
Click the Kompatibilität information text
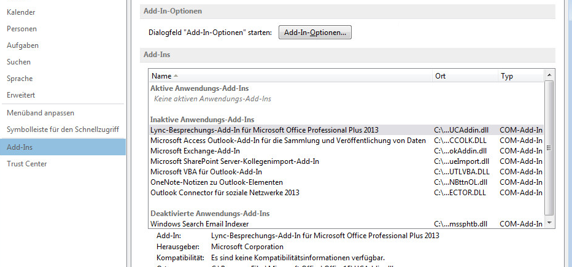(298, 258)
